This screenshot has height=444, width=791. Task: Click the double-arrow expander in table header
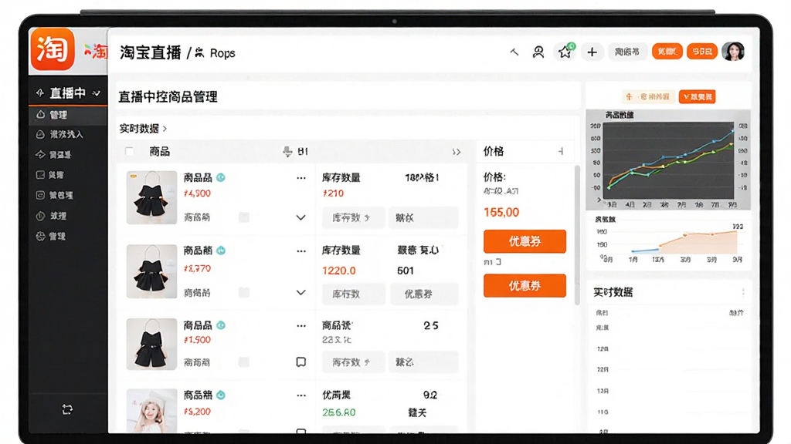pyautogui.click(x=456, y=152)
